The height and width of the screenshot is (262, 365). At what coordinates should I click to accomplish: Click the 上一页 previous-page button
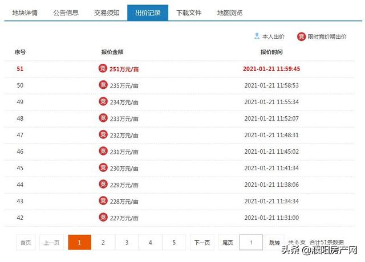[x=51, y=243]
